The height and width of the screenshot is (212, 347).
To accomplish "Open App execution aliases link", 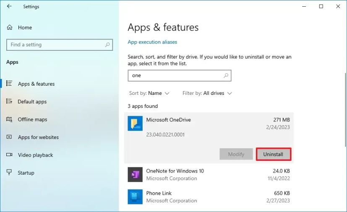I will 152,42.
